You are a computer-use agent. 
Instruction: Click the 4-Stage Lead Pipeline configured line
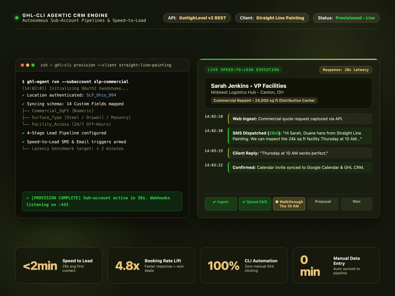pos(64,133)
